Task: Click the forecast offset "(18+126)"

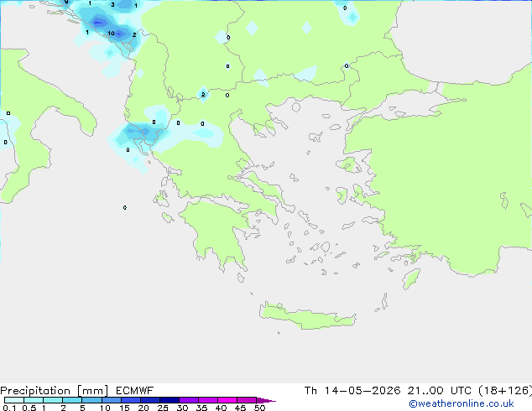Action: click(505, 391)
